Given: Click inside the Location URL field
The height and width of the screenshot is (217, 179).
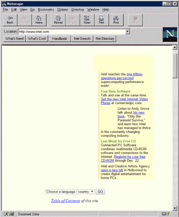Looking at the screenshot, I should pyautogui.click(x=72, y=32).
